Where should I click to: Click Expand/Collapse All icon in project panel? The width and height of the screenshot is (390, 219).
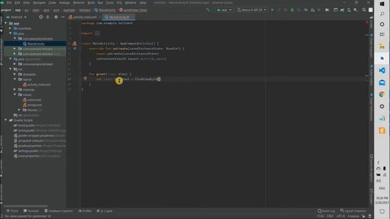pyautogui.click(x=48, y=17)
